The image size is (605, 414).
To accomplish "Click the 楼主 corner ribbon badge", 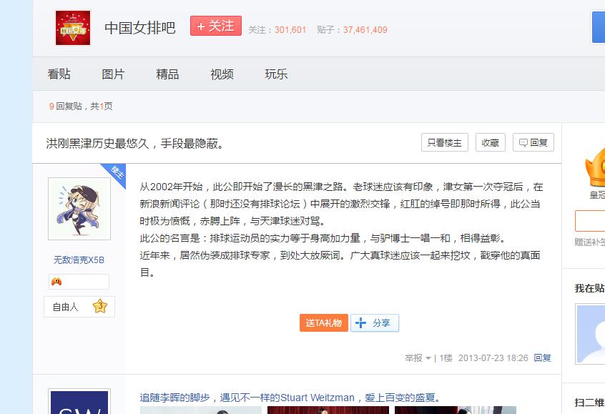I will click(x=117, y=172).
